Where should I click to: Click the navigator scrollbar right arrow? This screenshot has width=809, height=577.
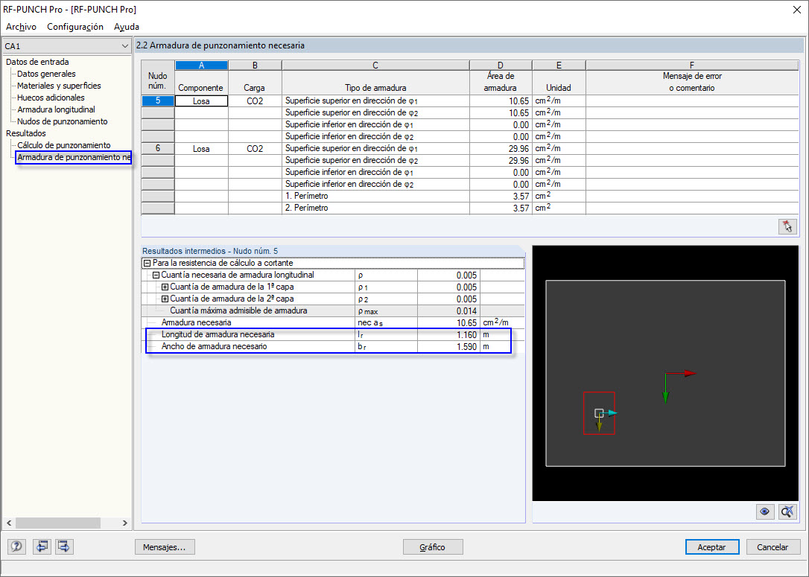pyautogui.click(x=124, y=523)
